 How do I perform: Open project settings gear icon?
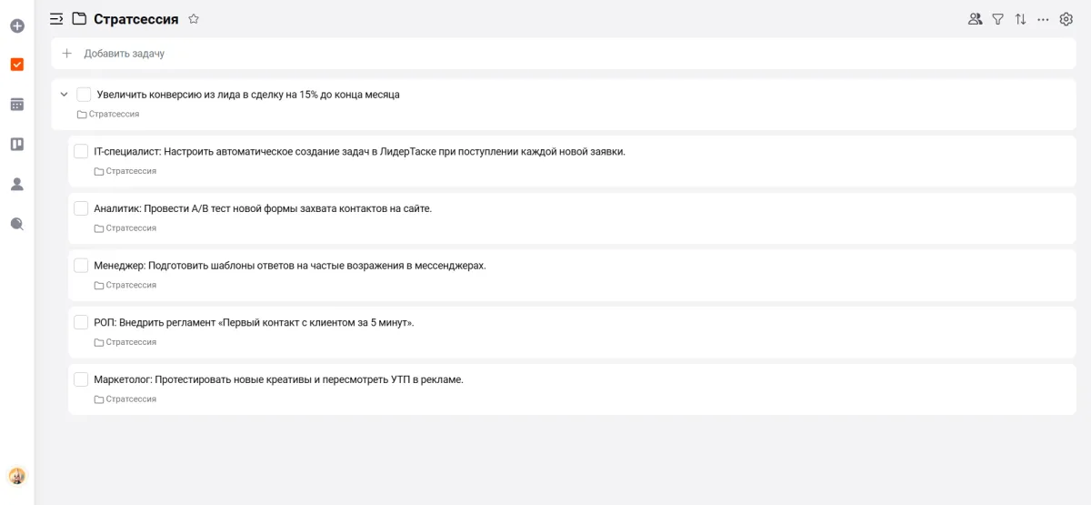pos(1066,19)
